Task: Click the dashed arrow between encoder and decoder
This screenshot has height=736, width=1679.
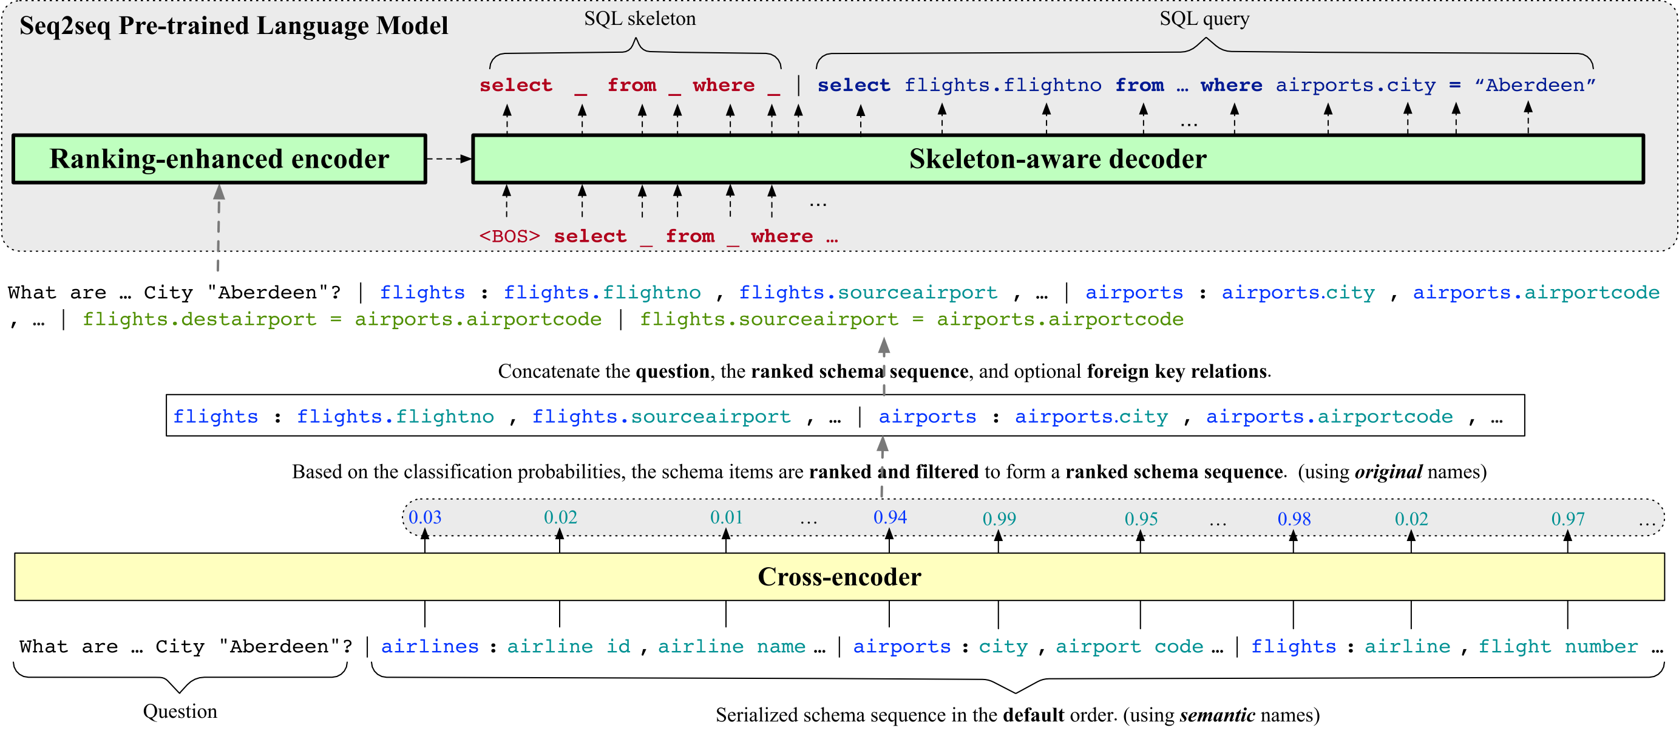Action: click(x=449, y=158)
